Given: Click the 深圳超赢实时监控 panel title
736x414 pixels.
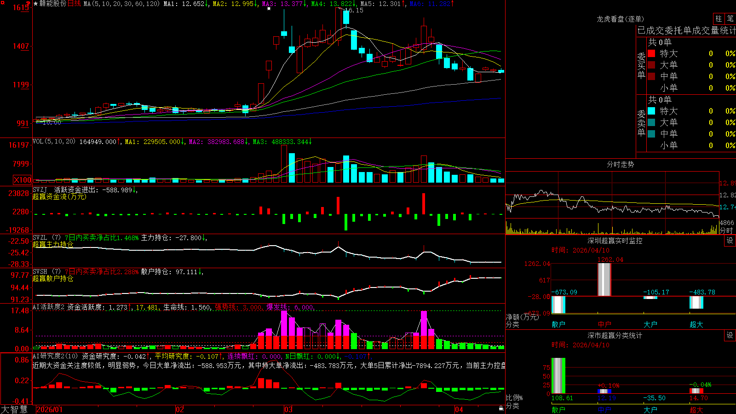Looking at the screenshot, I should pos(615,241).
